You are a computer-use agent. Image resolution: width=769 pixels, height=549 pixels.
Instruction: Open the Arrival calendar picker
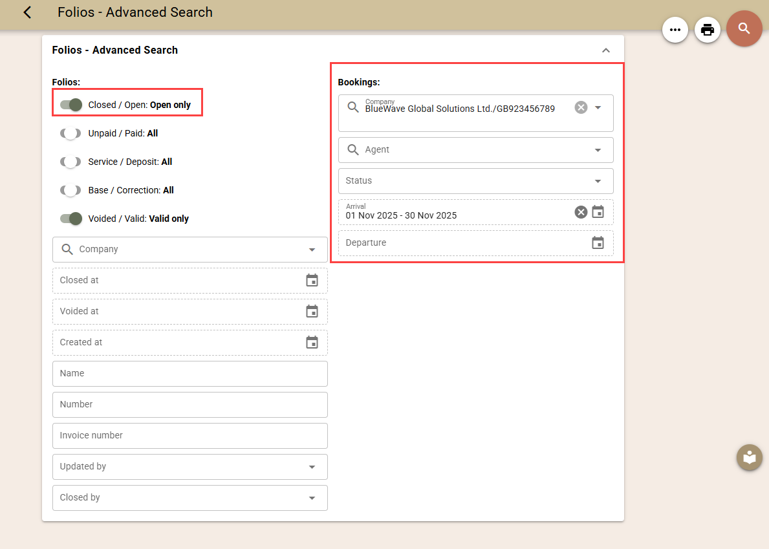(598, 211)
